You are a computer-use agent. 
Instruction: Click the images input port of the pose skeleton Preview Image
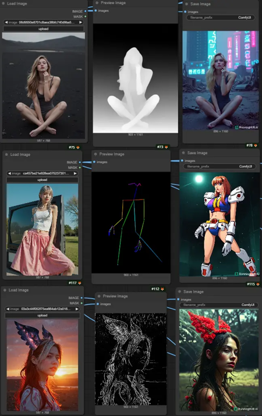click(94, 162)
